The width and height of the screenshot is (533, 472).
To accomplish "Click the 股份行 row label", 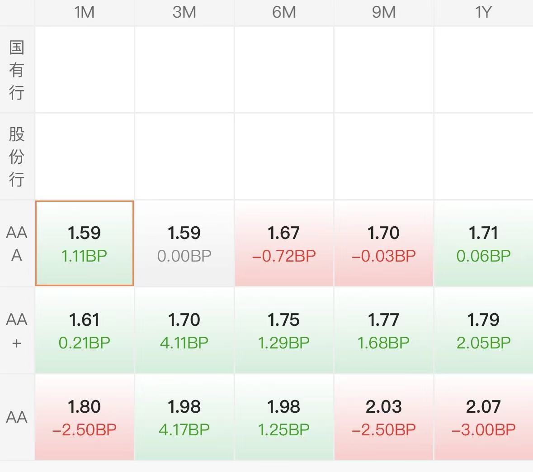I will click(x=17, y=157).
